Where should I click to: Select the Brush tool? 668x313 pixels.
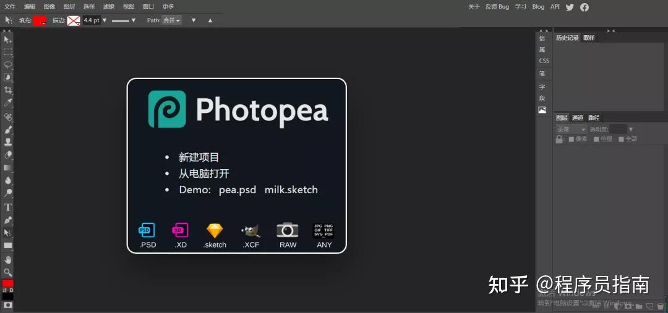pos(8,130)
